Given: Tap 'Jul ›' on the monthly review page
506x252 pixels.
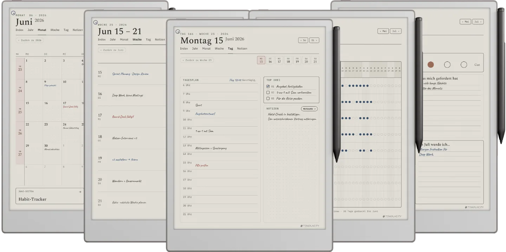Looking at the screenshot, I should [x=478, y=22].
